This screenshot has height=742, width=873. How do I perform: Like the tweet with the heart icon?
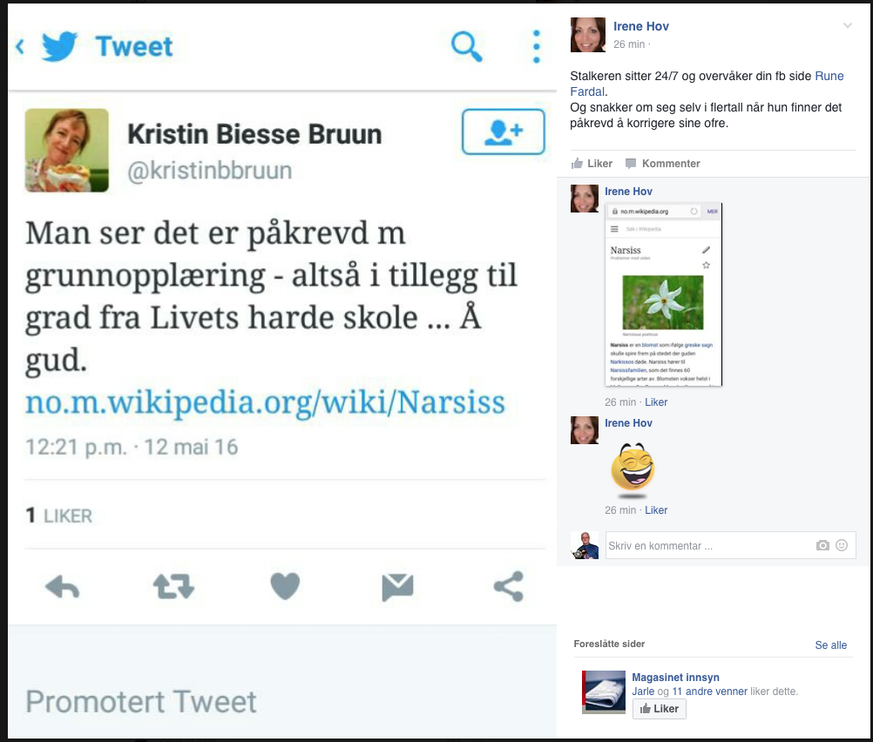285,586
